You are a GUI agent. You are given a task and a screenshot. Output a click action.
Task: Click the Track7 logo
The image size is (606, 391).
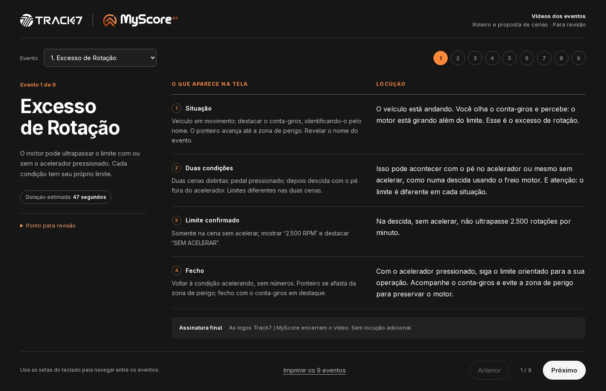[51, 20]
